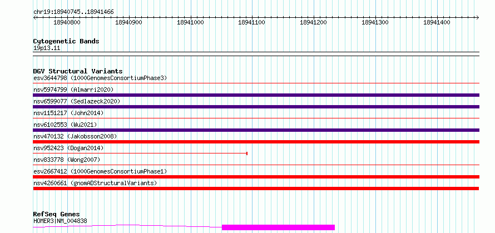This screenshot has height=233, width=495.
Task: Click the 18941200 ruler tick label
Action: (x=313, y=22)
